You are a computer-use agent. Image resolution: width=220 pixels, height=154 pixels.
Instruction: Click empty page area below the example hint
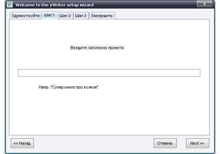(x=109, y=112)
